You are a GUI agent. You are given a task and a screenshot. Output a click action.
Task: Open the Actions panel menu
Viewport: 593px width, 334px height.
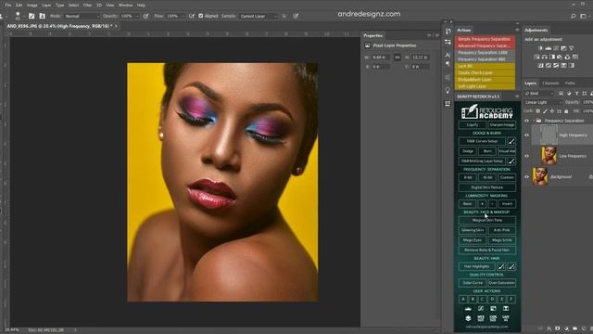(x=517, y=30)
